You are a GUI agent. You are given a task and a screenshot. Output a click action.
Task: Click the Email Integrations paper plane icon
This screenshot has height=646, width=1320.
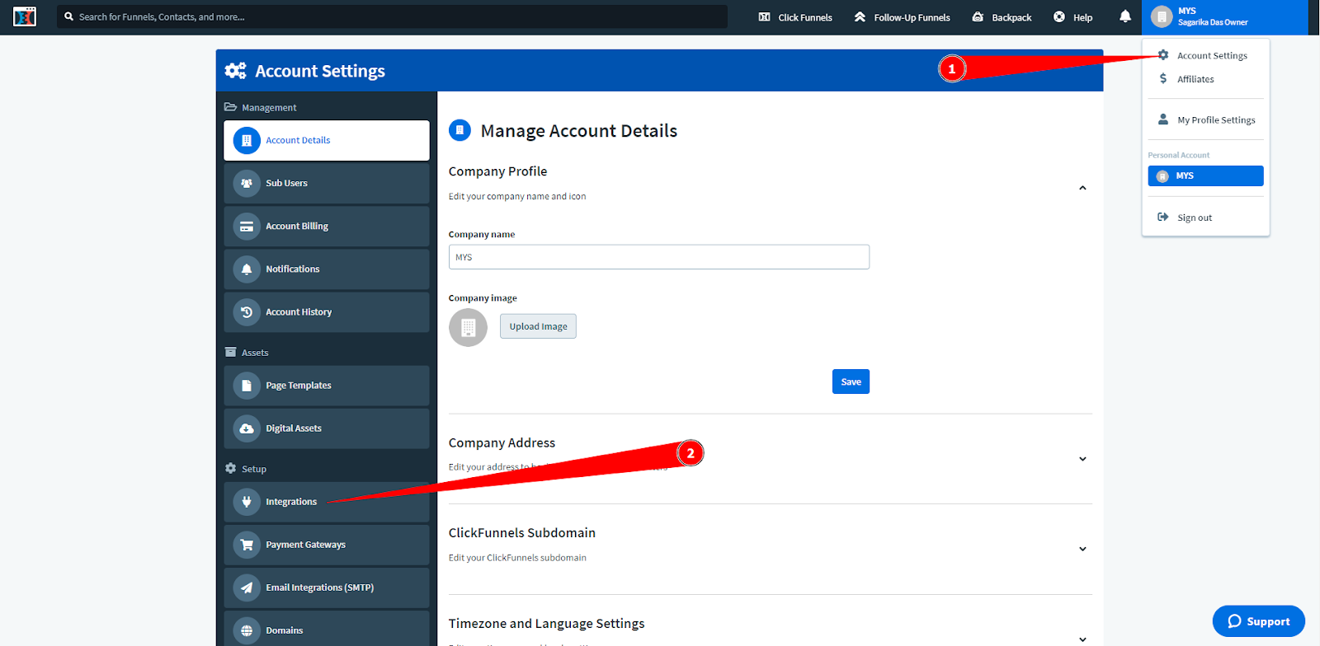247,587
